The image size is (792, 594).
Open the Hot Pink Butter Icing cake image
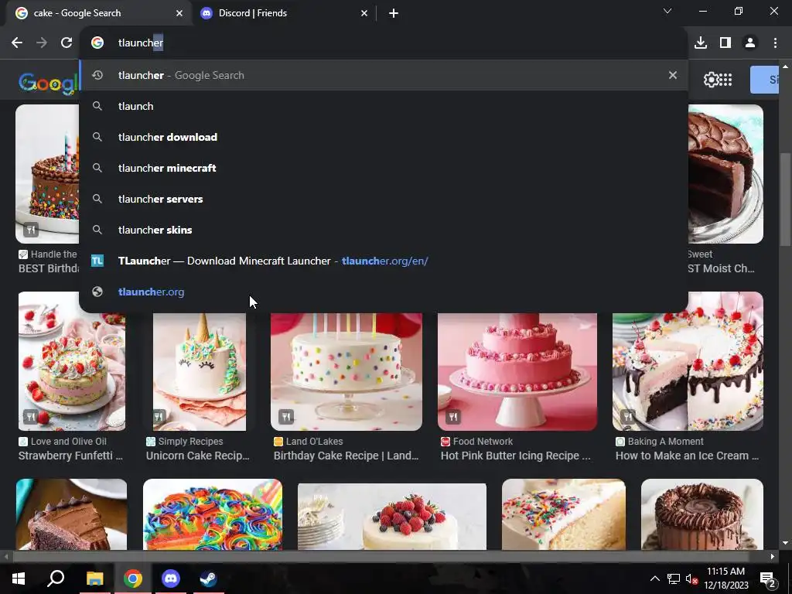click(x=517, y=372)
